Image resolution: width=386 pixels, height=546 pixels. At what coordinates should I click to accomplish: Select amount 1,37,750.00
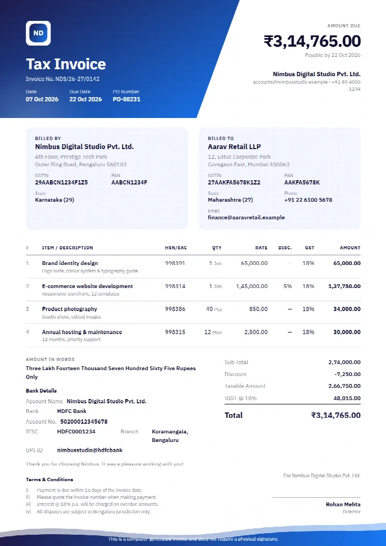[x=344, y=286]
